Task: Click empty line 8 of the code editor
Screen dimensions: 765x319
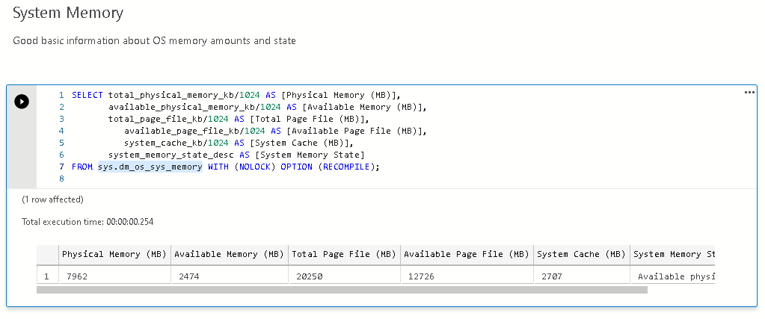Action: click(x=224, y=179)
